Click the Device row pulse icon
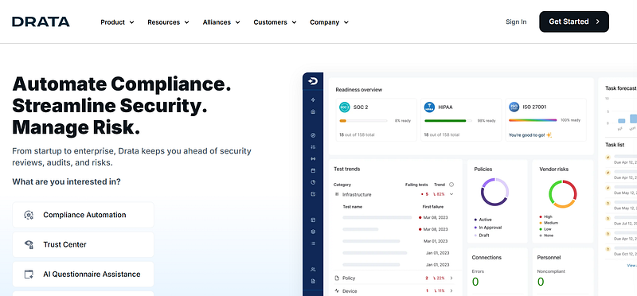The width and height of the screenshot is (637, 296). click(x=337, y=291)
